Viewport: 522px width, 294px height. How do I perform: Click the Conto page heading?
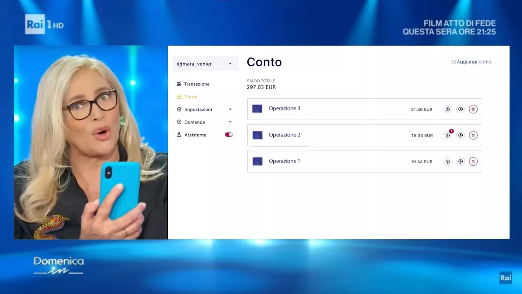click(x=264, y=62)
